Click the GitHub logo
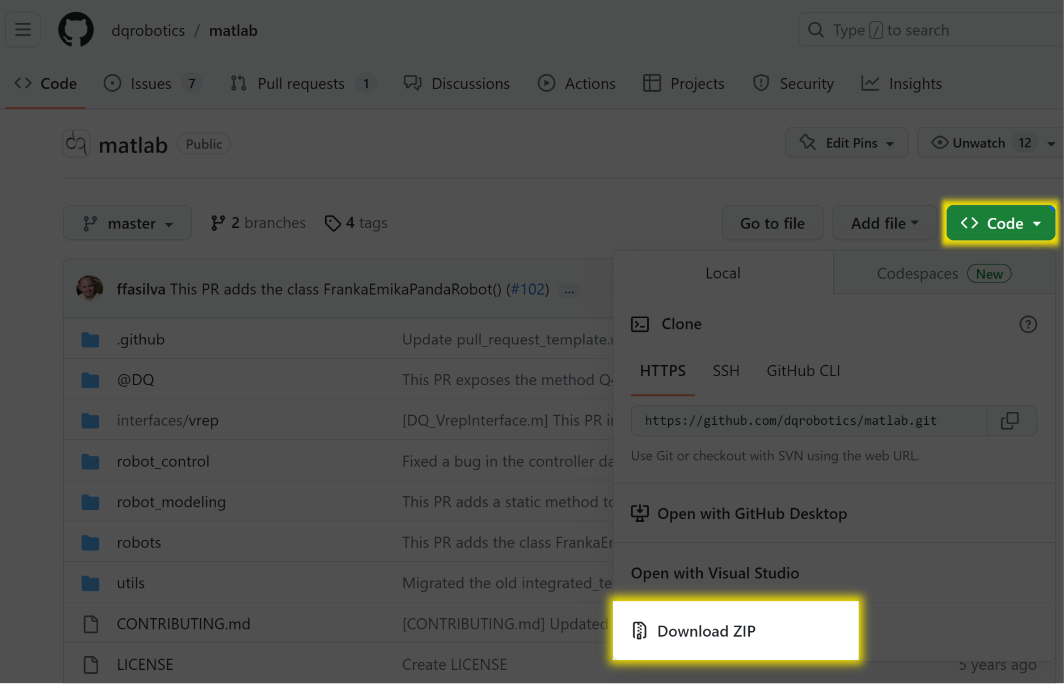The height and width of the screenshot is (684, 1064). pyautogui.click(x=76, y=29)
